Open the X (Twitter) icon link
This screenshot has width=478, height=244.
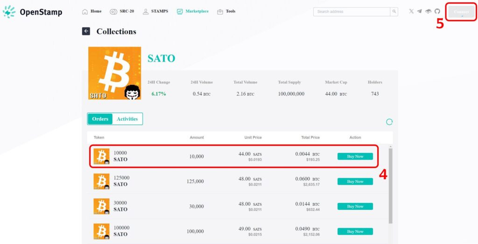tap(411, 11)
